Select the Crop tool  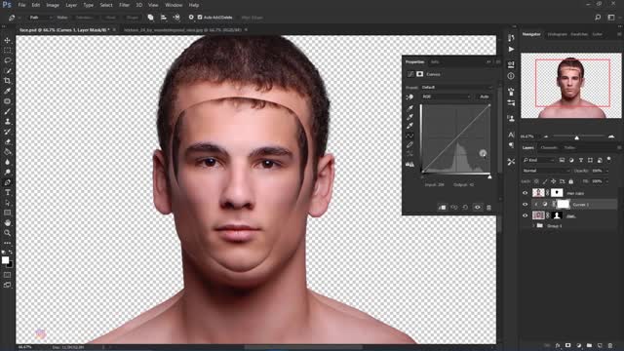pos(7,81)
